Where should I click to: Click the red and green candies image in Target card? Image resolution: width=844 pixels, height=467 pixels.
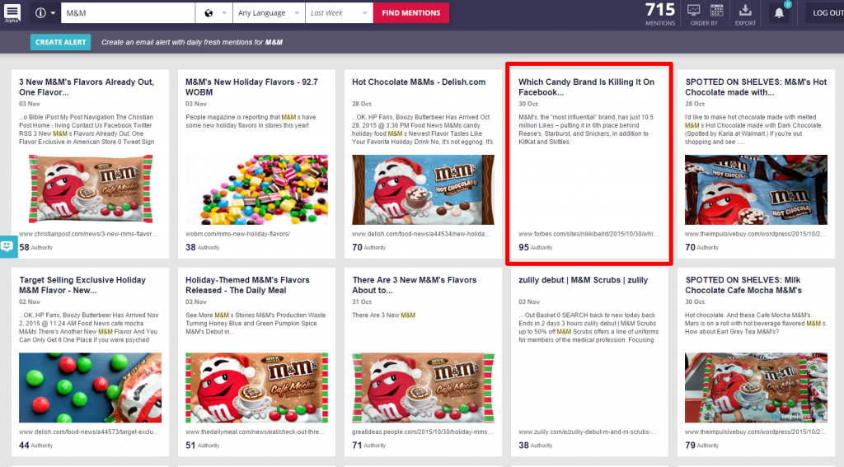pos(90,387)
